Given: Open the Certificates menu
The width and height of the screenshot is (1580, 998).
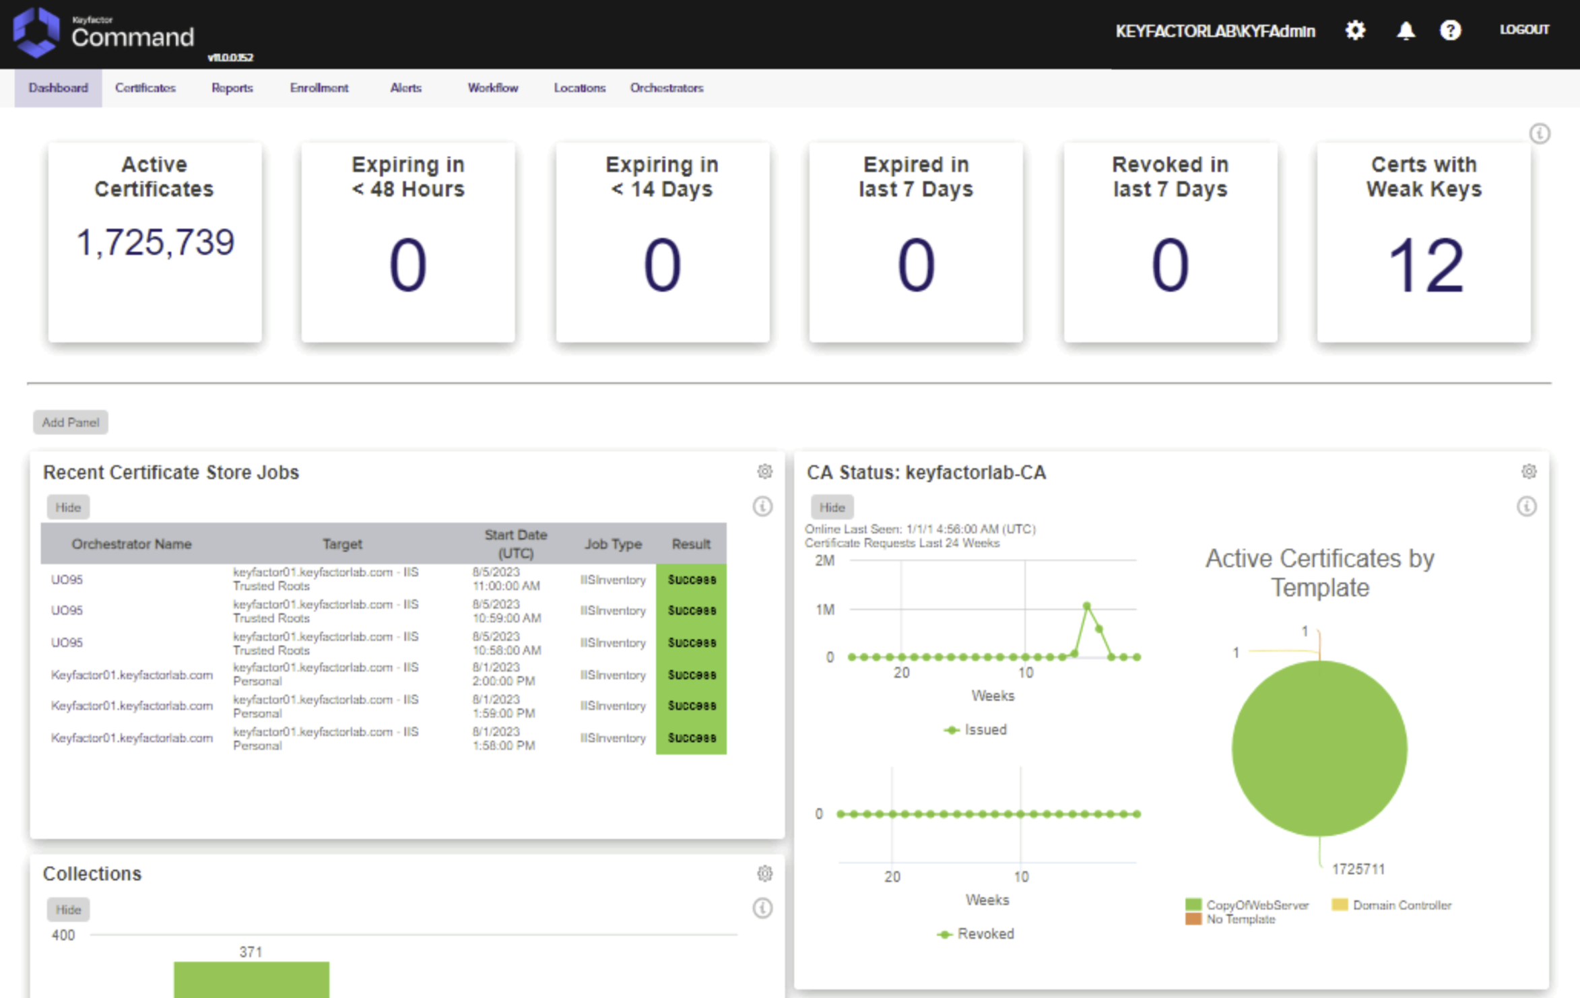Looking at the screenshot, I should pos(145,88).
